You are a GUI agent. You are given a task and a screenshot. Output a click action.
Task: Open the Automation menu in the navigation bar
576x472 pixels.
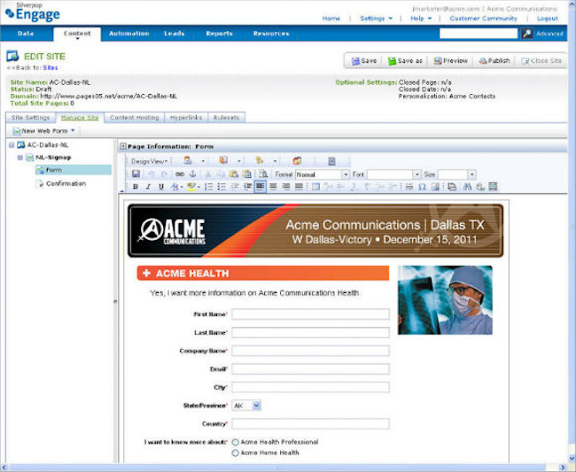128,34
